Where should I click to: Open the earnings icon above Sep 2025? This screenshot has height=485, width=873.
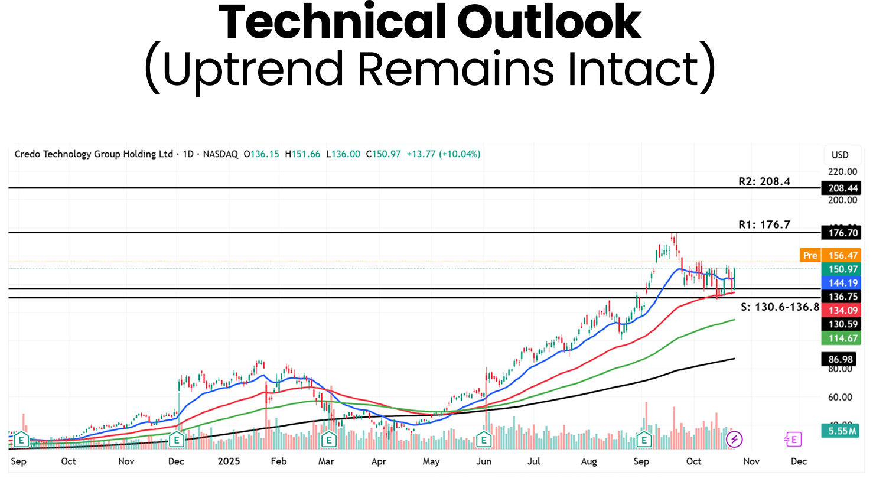pos(644,440)
